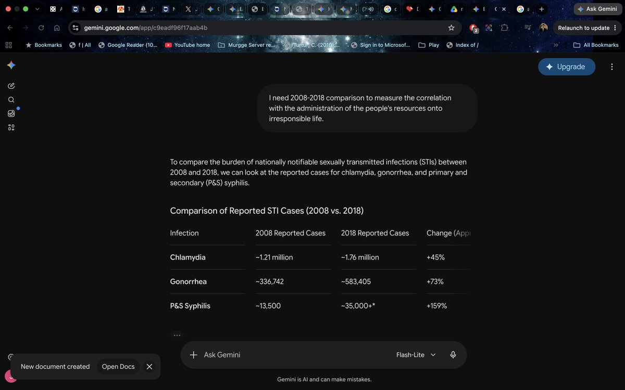Open the Chrome extensions puzzle icon
Image resolution: width=625 pixels, height=390 pixels.
(x=504, y=28)
